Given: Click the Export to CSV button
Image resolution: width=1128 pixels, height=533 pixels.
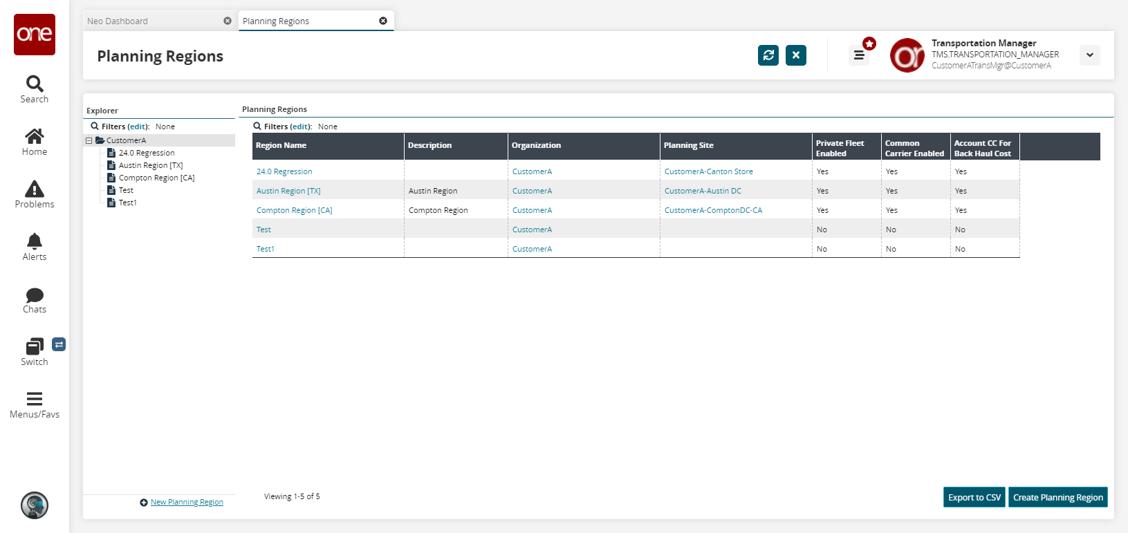Looking at the screenshot, I should coord(974,497).
